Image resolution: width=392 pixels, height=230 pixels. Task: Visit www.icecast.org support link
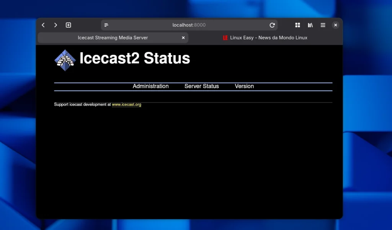click(127, 104)
